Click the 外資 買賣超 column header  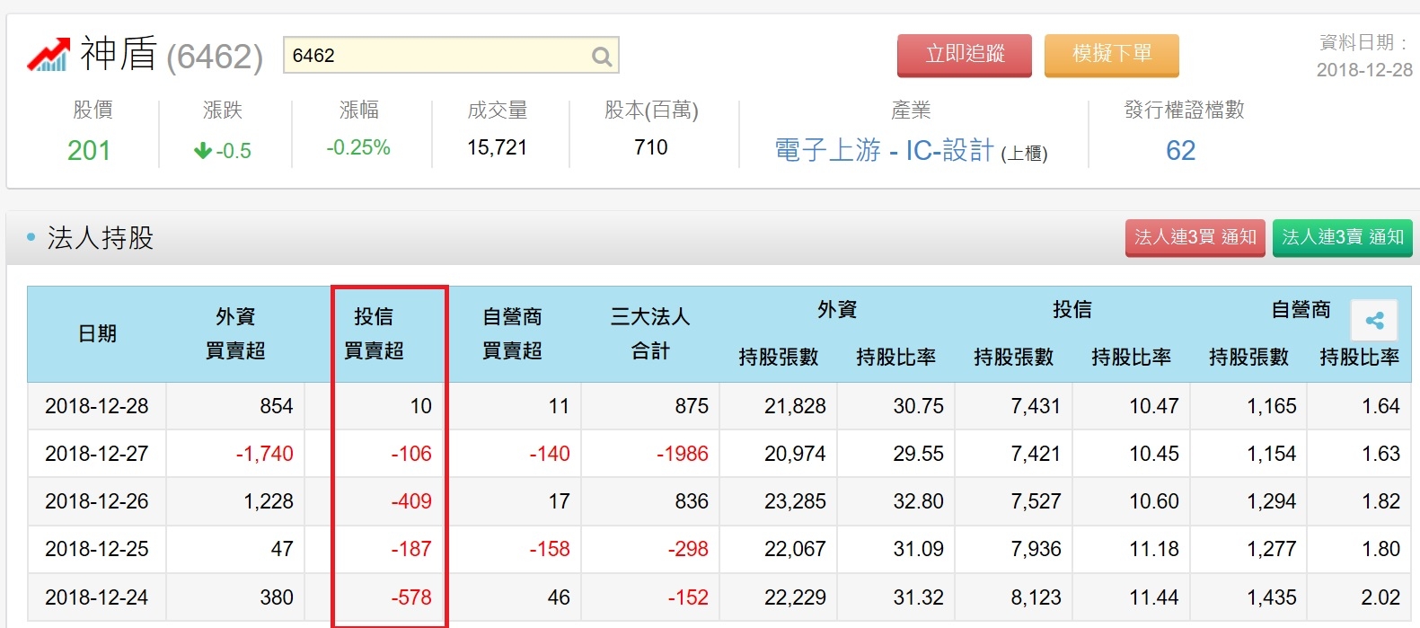click(x=235, y=334)
